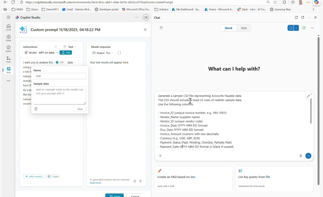The image size is (323, 197).
Task: Open the Model GPT-4.1 mini dropdown
Action: (x=42, y=53)
